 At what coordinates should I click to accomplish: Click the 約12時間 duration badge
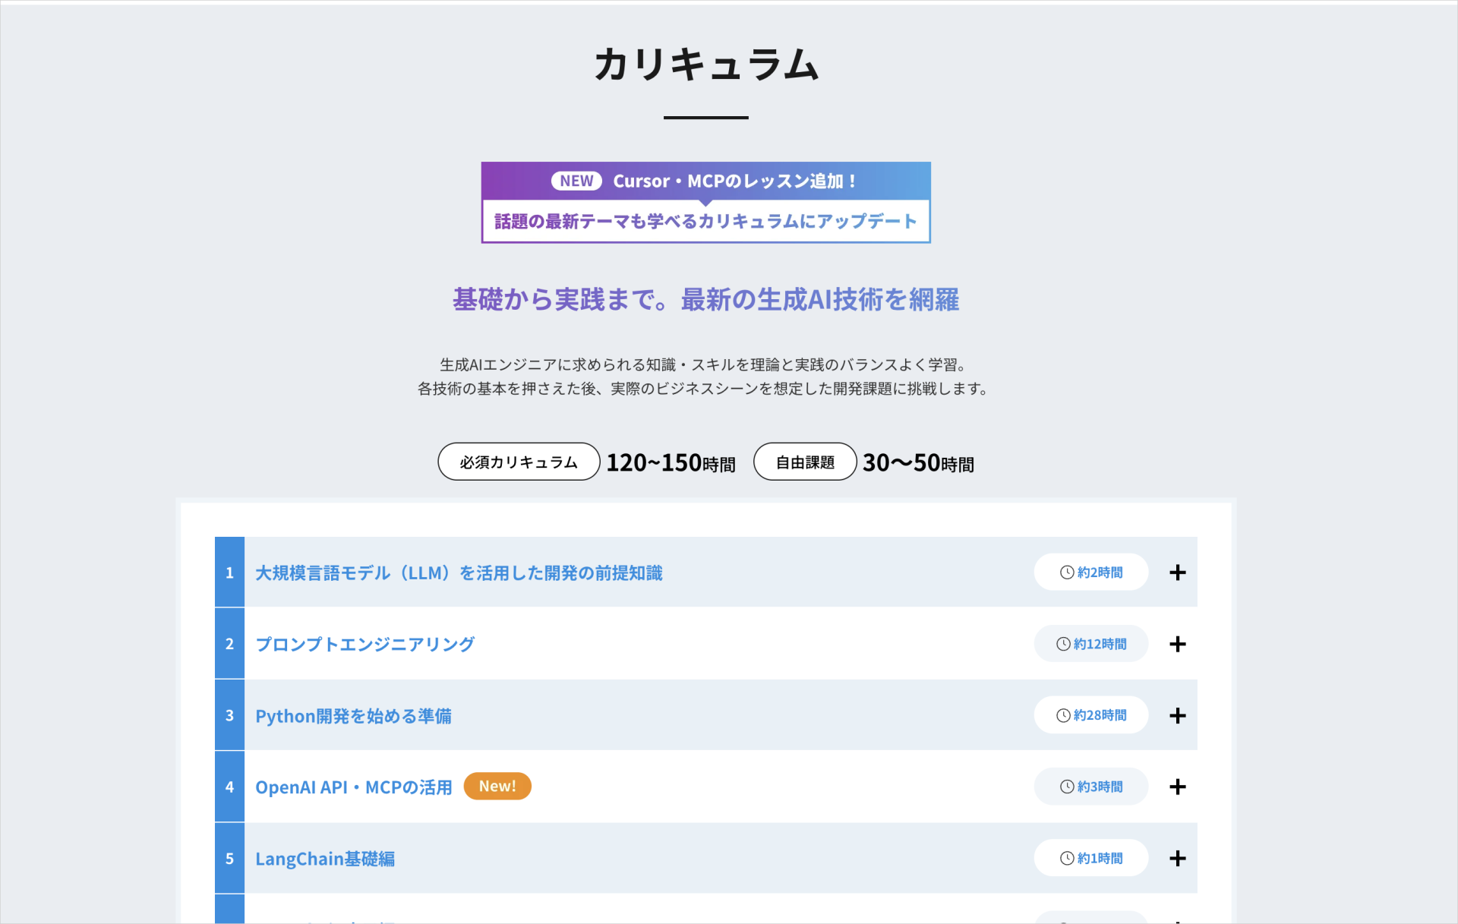(1090, 644)
